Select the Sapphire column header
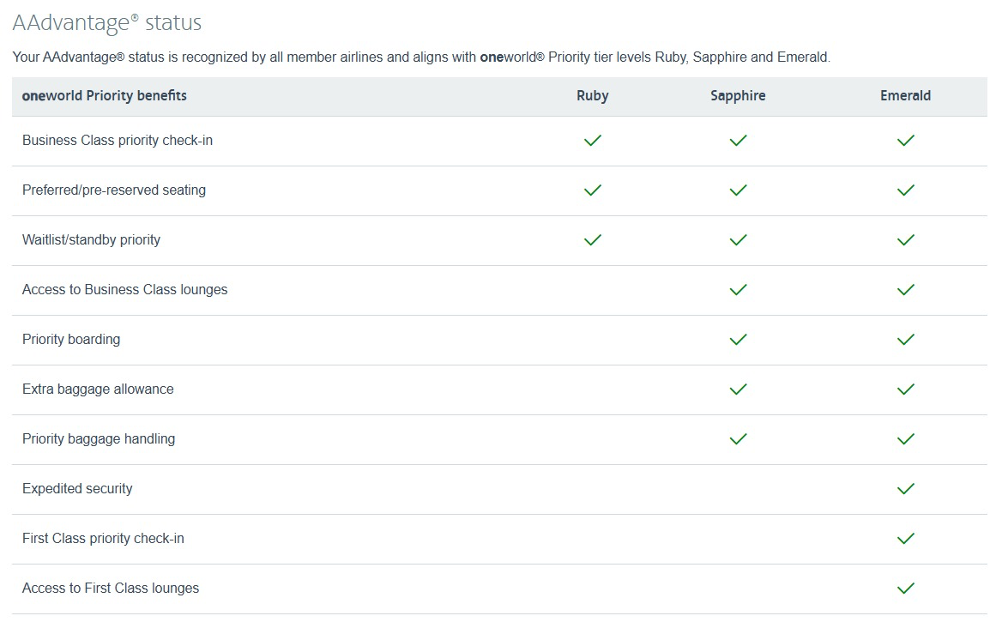The height and width of the screenshot is (622, 990). point(738,96)
